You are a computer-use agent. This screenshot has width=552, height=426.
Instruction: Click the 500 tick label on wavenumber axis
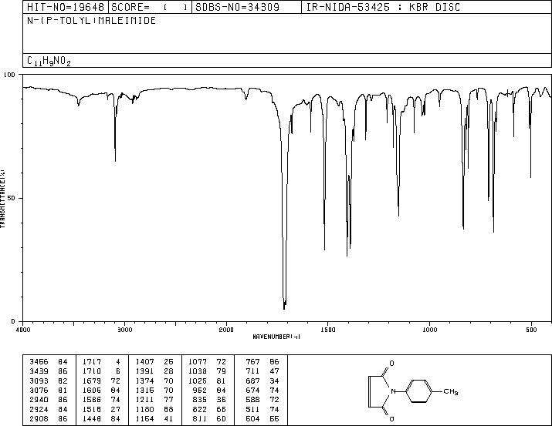click(x=531, y=330)
